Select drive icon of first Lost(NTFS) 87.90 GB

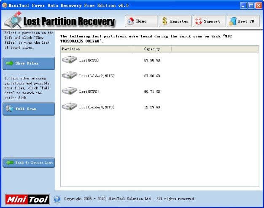[69, 60]
